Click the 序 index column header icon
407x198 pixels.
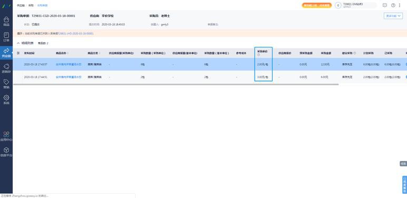pos(18,53)
